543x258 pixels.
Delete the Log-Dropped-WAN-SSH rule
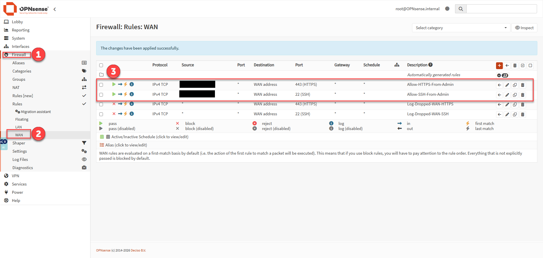click(522, 114)
